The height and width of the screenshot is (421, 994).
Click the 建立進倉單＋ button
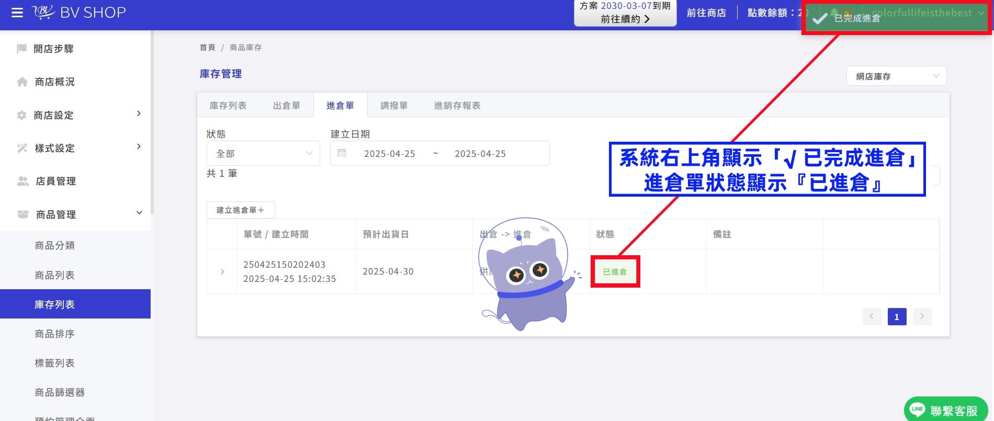point(241,210)
